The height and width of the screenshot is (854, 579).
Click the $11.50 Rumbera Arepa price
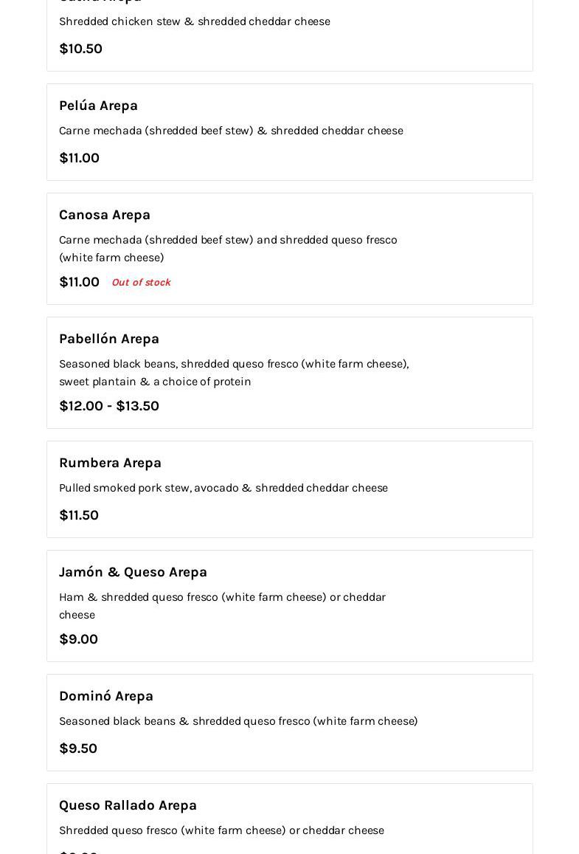[x=78, y=515]
